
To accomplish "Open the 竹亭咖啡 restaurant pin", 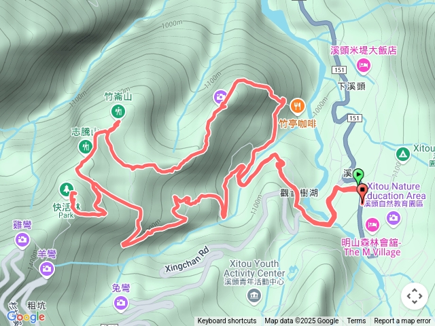I will click(298, 107).
